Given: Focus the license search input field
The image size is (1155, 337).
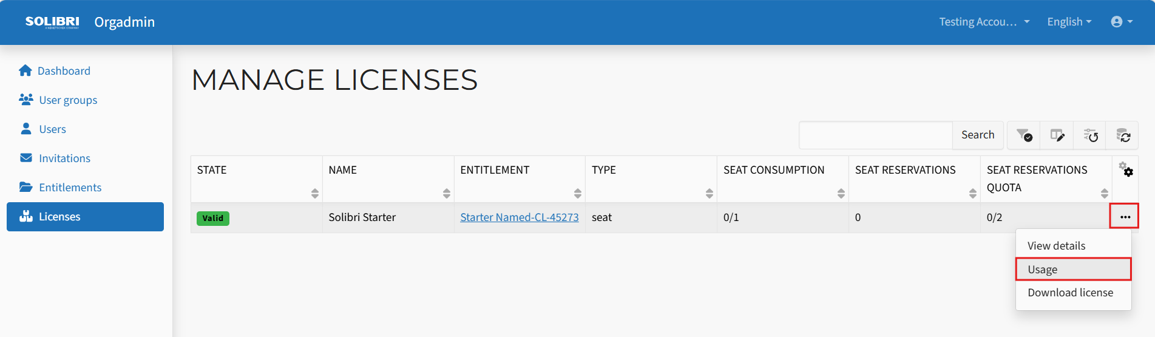Looking at the screenshot, I should pyautogui.click(x=875, y=135).
